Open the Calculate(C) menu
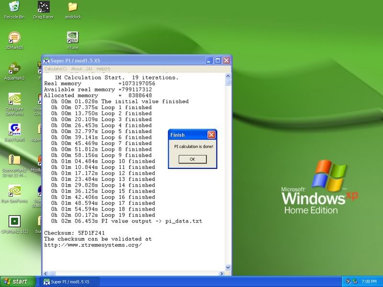The height and width of the screenshot is (287, 383). point(56,69)
